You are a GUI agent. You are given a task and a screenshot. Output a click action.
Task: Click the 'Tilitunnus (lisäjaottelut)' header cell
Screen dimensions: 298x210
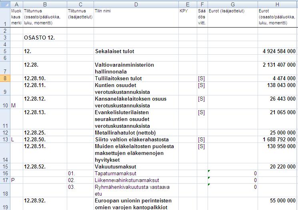80,18
